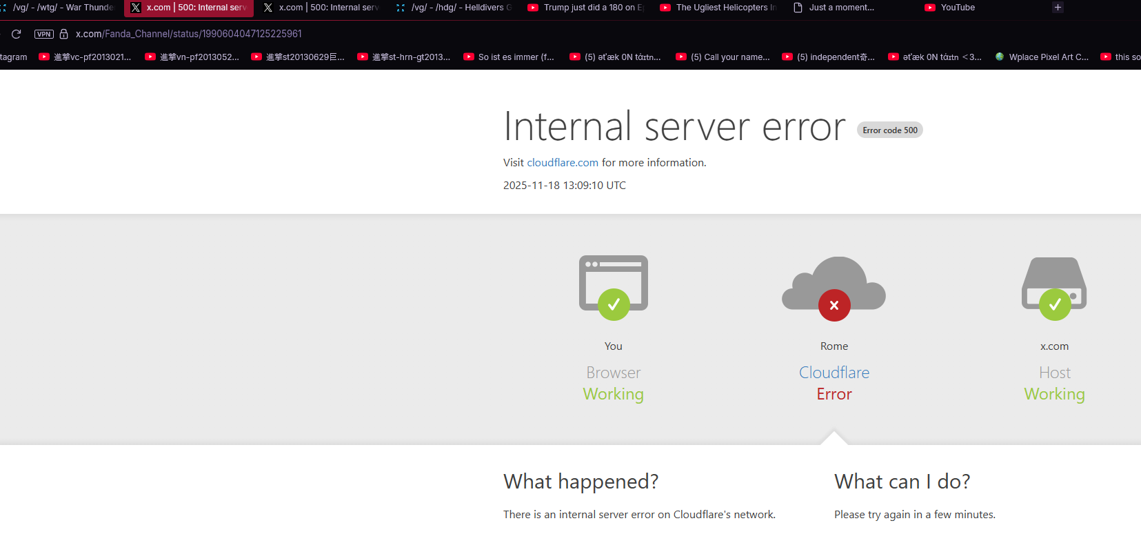Reload the page with the refresh icon
The image size is (1141, 552).
[17, 34]
